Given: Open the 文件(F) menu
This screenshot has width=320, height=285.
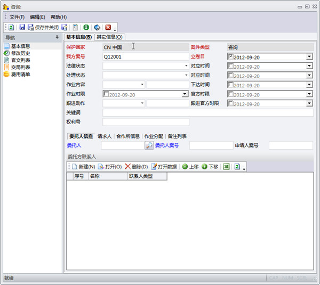Looking at the screenshot, I should point(17,17).
